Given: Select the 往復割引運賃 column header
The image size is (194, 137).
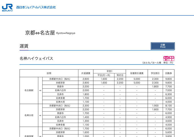Looking at the screenshot, I should pos(137,73).
